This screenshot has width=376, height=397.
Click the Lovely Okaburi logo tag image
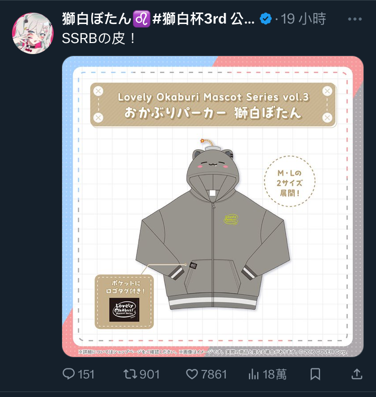[124, 310]
